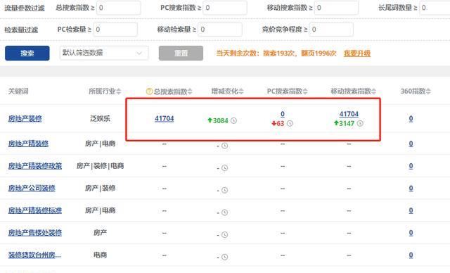
Task: Click the clock icon next to red 63
Action: [290, 123]
